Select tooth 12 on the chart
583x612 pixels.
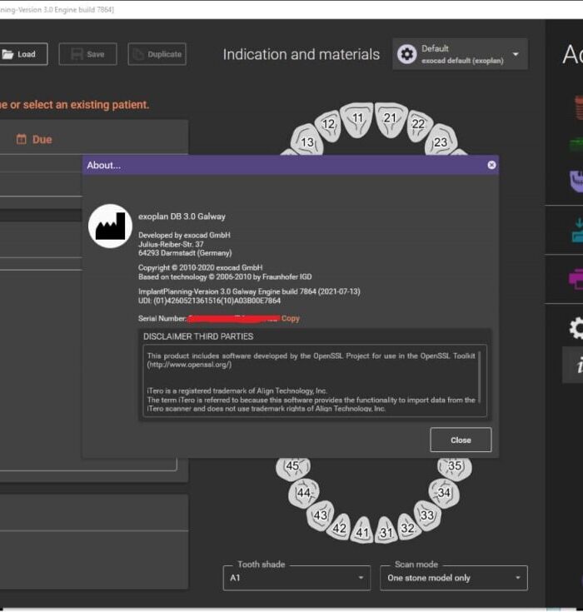328,125
